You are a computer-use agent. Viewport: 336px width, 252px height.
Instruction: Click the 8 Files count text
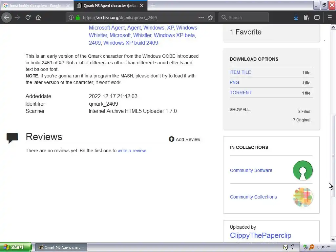point(304,112)
